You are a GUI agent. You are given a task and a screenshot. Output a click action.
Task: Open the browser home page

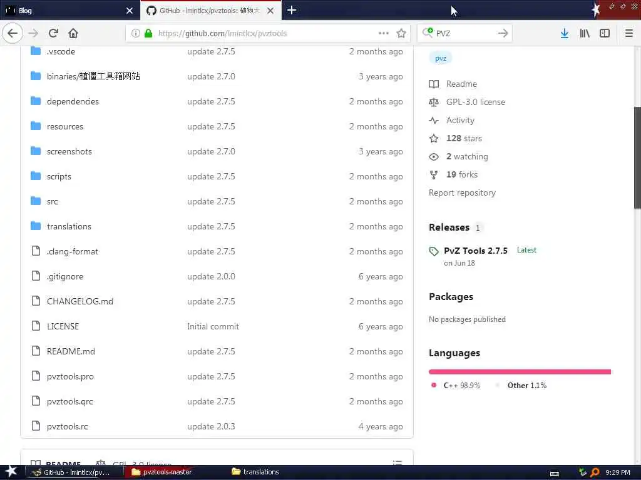[x=73, y=33]
